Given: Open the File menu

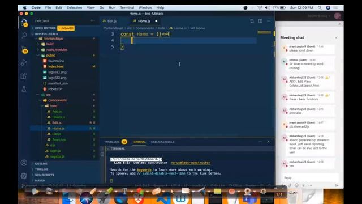Looking at the screenshot, I should tap(48, 8).
